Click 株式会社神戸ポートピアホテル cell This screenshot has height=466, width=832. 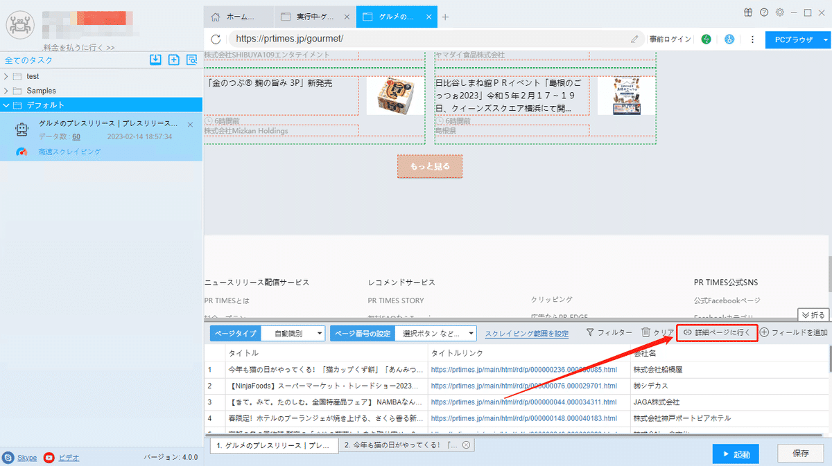point(682,419)
